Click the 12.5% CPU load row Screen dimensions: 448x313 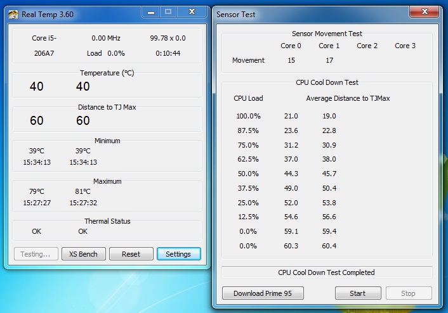coord(248,217)
